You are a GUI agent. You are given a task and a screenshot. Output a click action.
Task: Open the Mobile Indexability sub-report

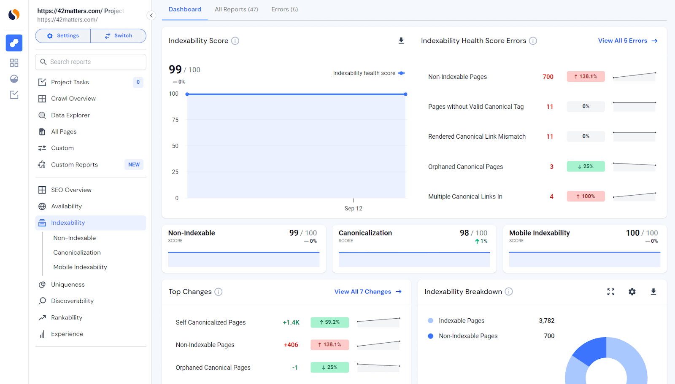click(80, 267)
